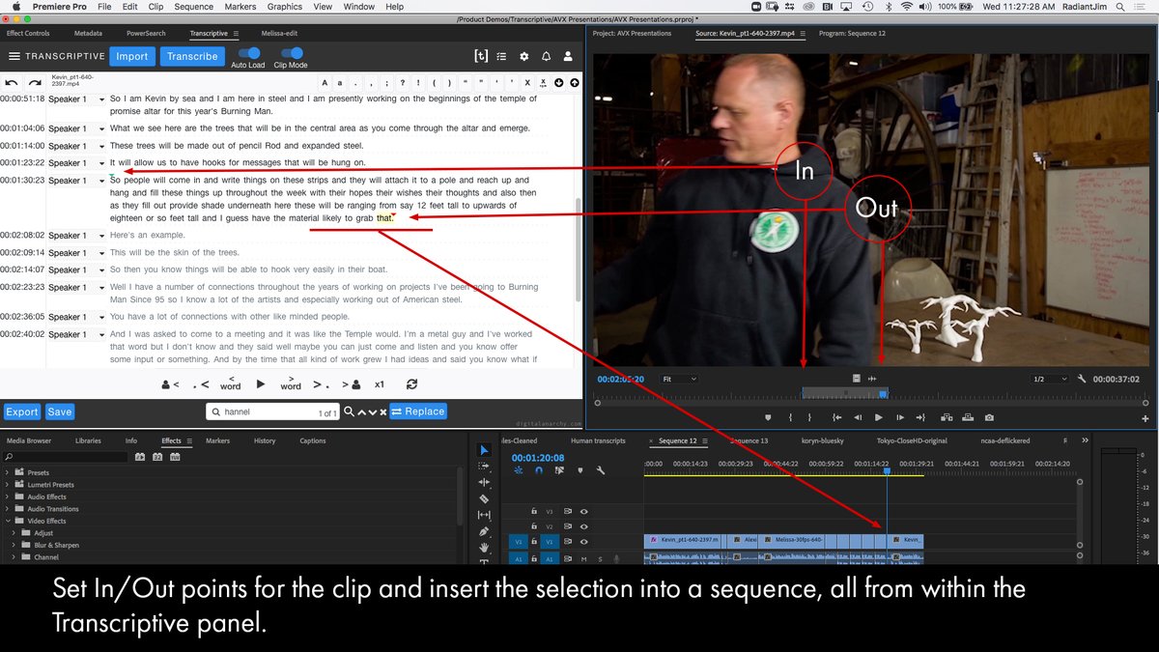Image resolution: width=1159 pixels, height=652 pixels.
Task: Switch to PowerSearch tab
Action: pyautogui.click(x=146, y=33)
